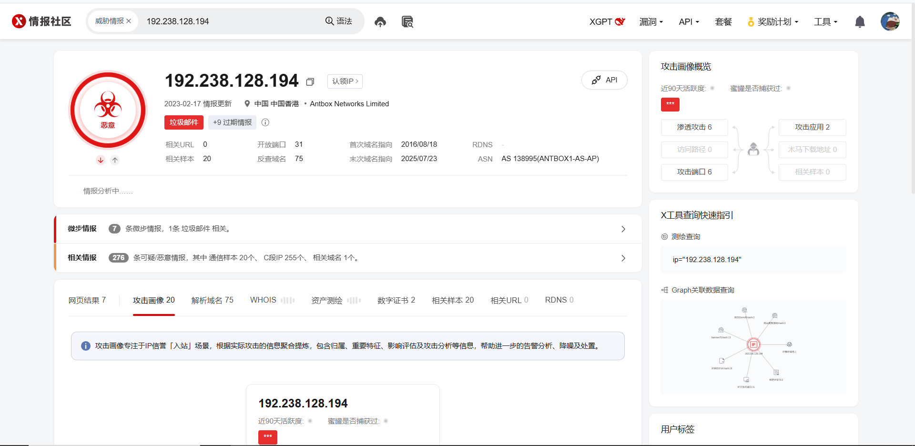Expand the 微步情报 row

623,229
